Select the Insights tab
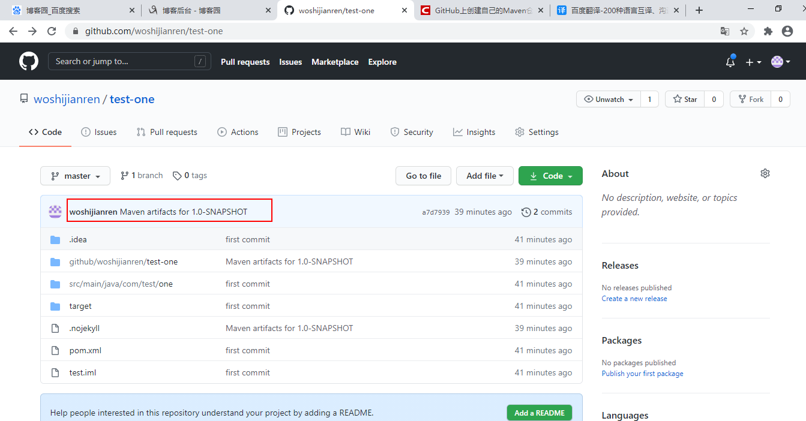 pos(474,132)
